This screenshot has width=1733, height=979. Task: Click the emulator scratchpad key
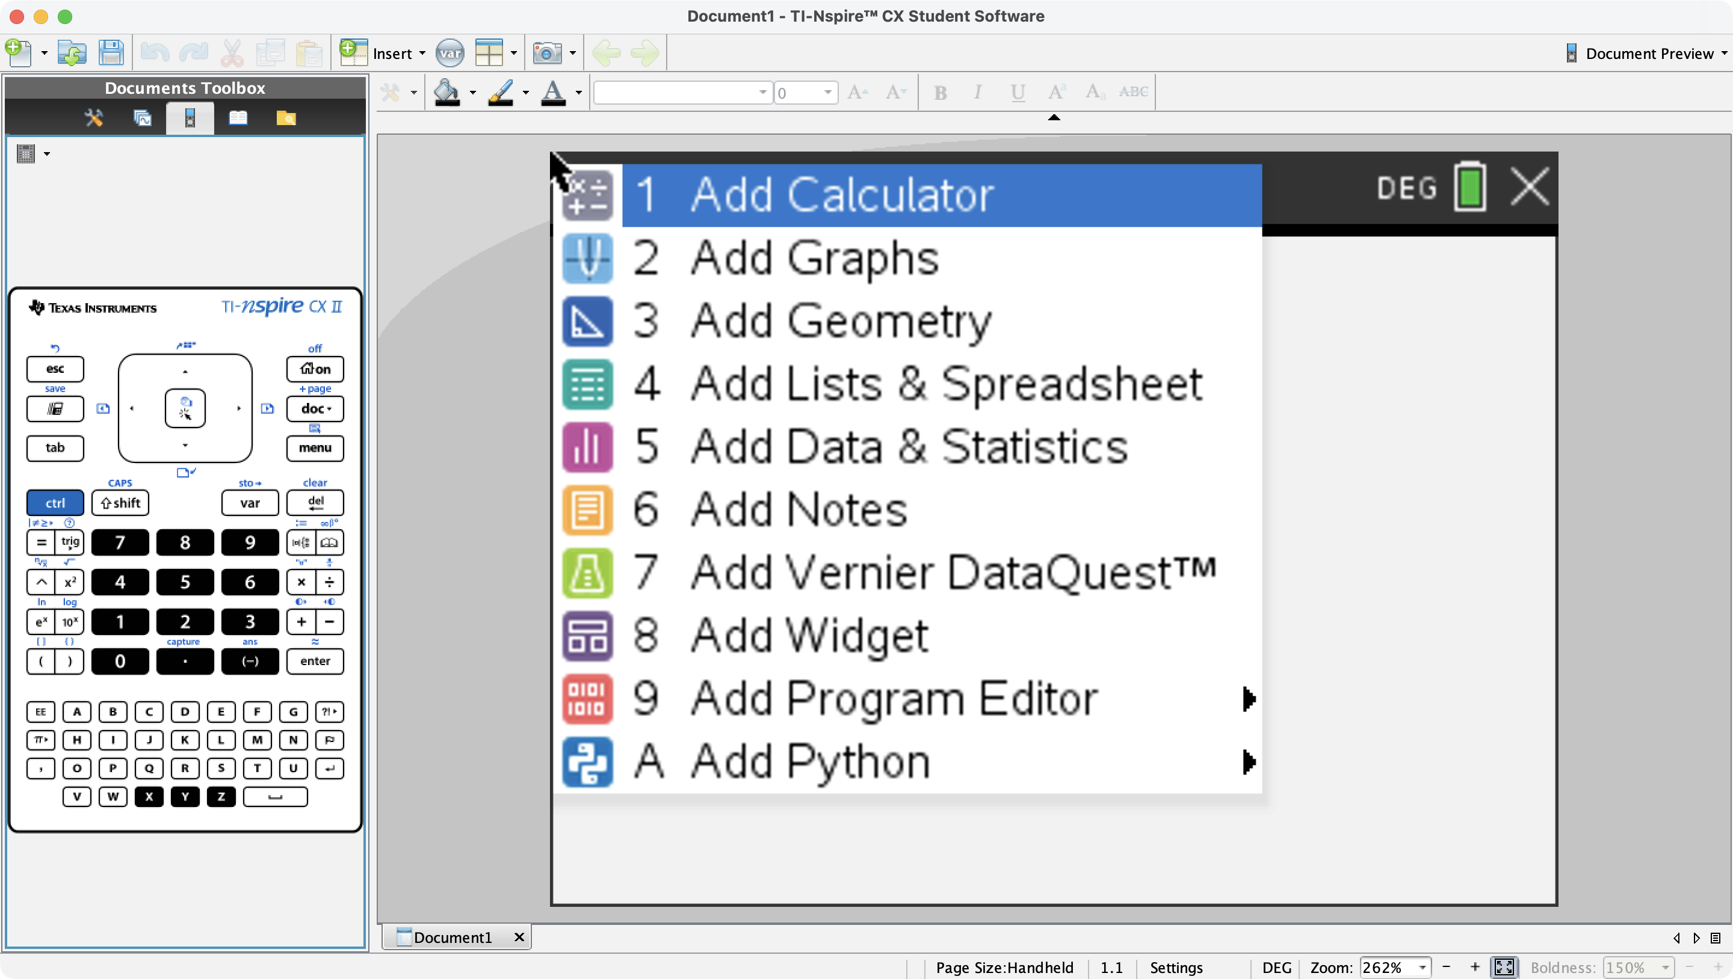55,408
